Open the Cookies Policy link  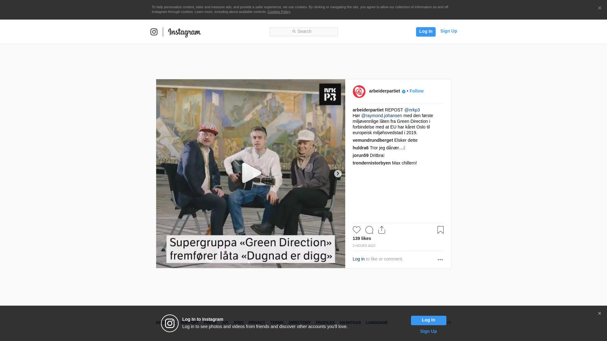279,12
